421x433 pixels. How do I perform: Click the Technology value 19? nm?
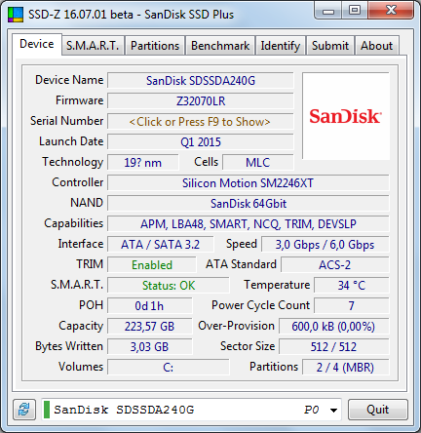[x=143, y=163]
